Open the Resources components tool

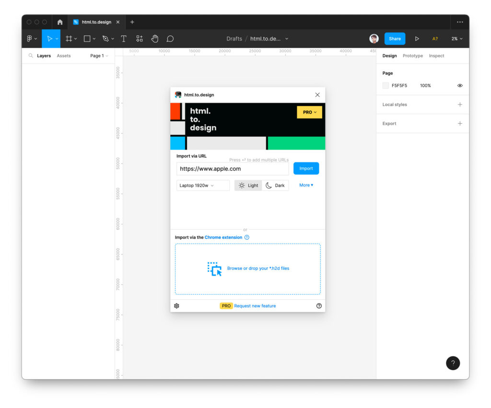(x=139, y=39)
